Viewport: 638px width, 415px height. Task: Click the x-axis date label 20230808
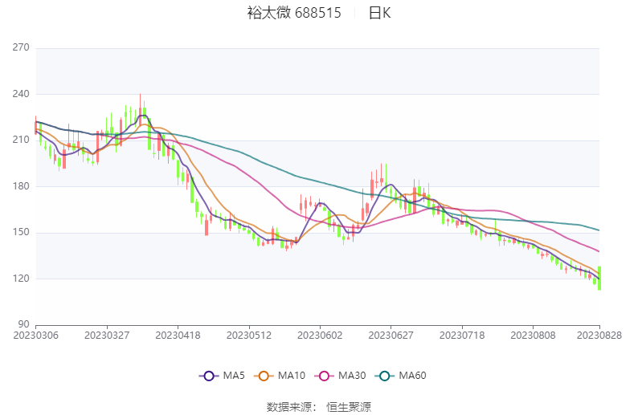[533, 336]
